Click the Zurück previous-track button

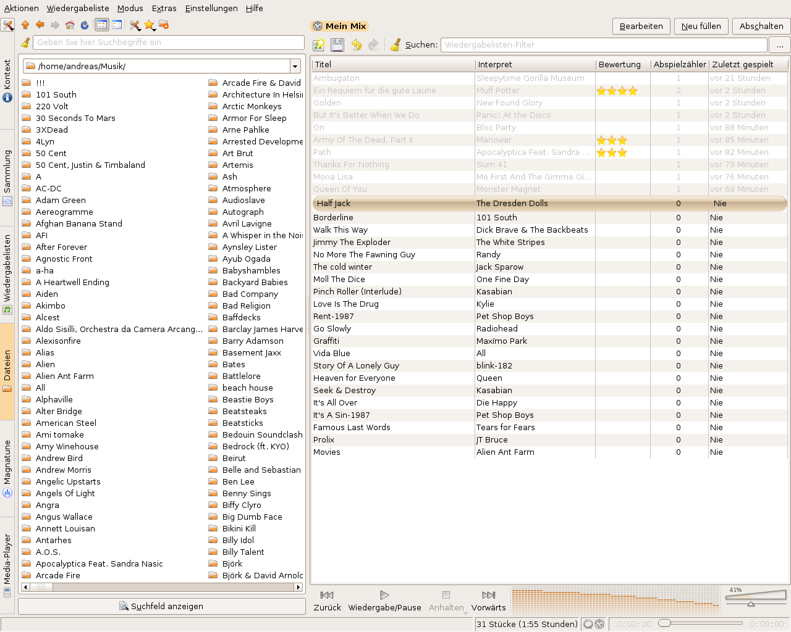[x=327, y=601]
